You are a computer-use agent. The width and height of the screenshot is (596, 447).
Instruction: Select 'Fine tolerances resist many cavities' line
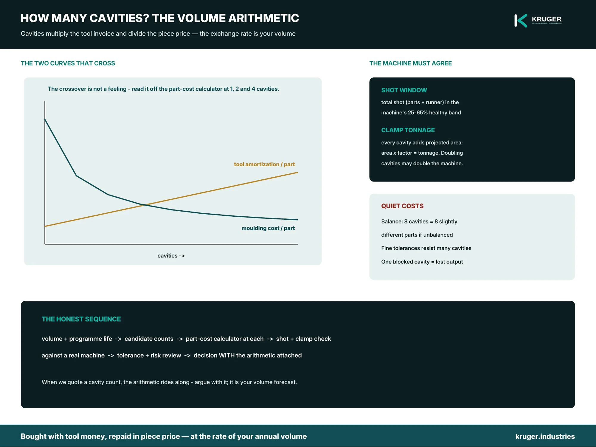426,248
